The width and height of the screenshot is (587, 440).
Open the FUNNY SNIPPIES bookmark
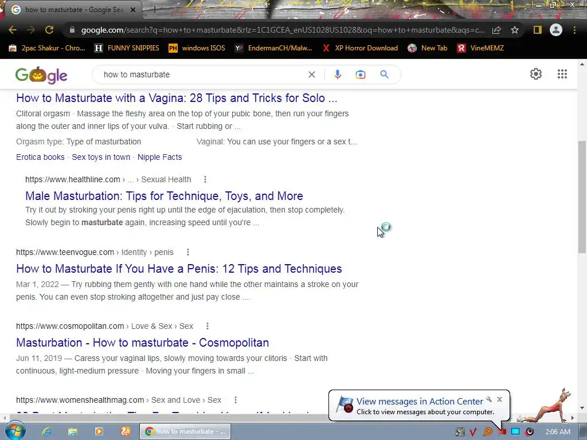coord(127,48)
